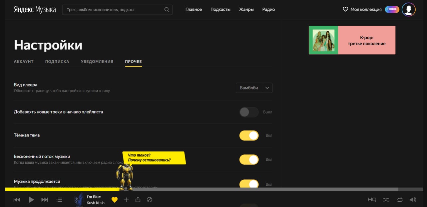Enable adding new tracks to playlist start

pos(249,112)
